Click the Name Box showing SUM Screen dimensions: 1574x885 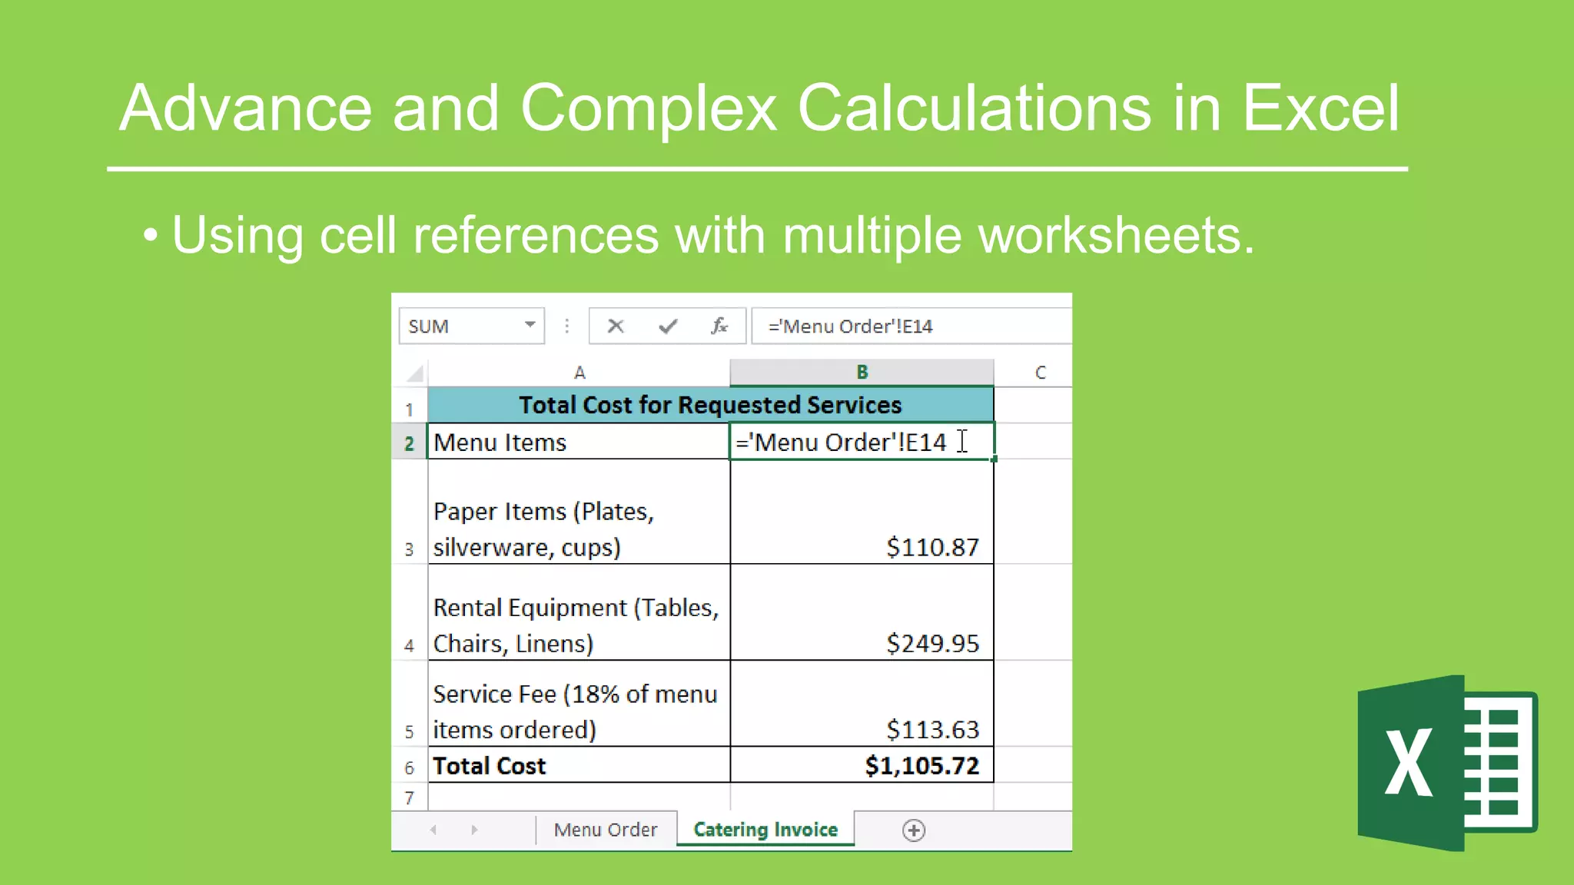coord(471,326)
